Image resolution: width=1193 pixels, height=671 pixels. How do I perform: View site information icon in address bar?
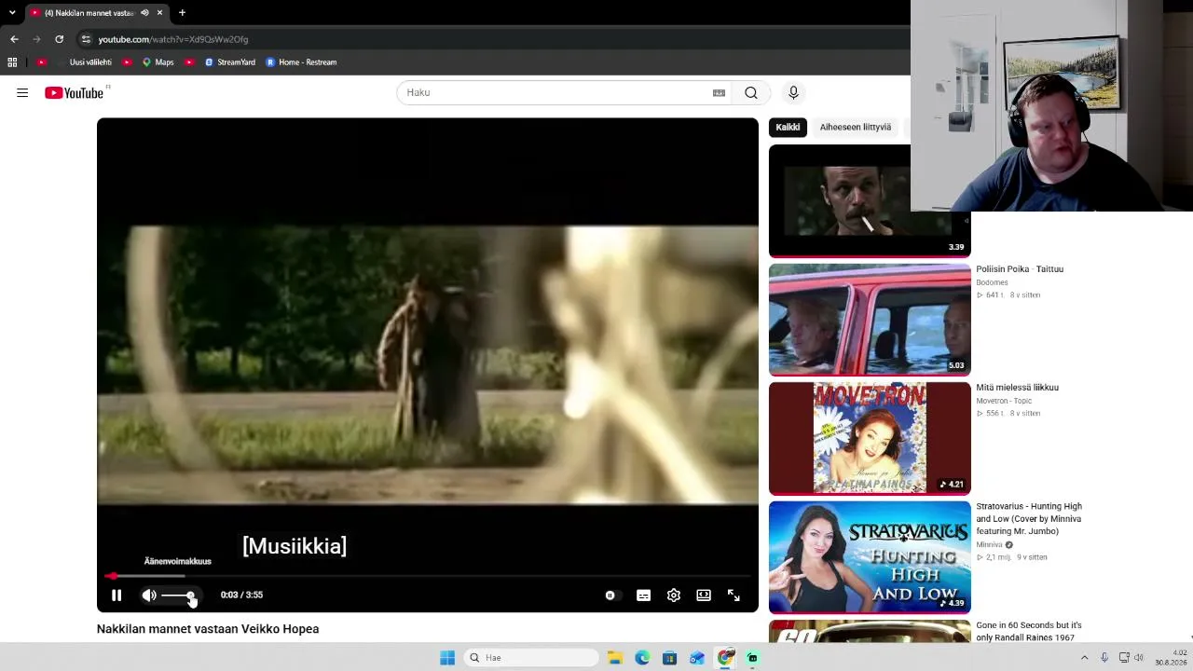[x=86, y=39]
